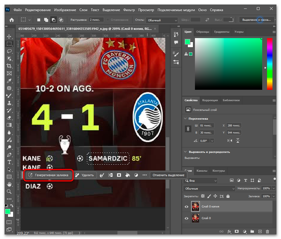Click the Delete layer trash icon
281x239 pixels.
point(267,232)
